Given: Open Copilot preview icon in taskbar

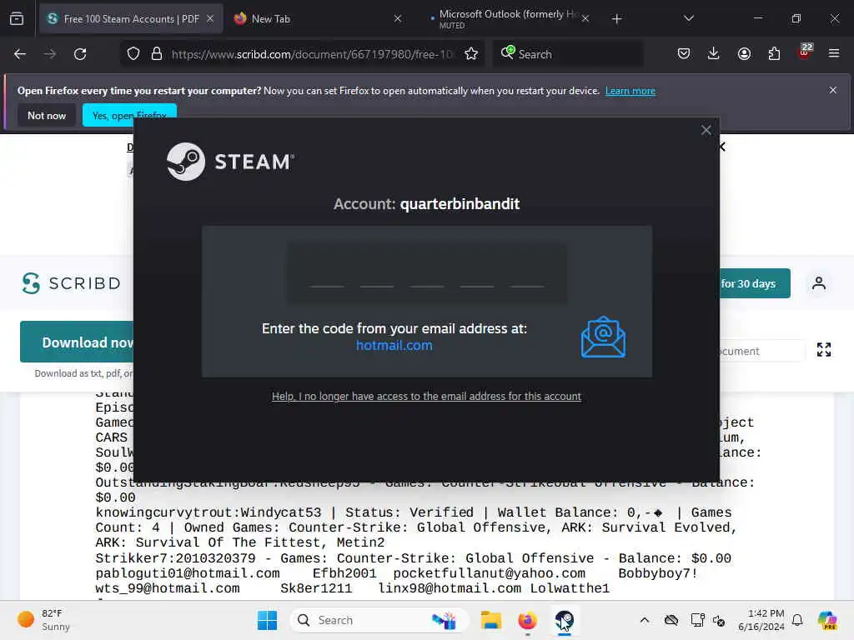Looking at the screenshot, I should click(826, 620).
